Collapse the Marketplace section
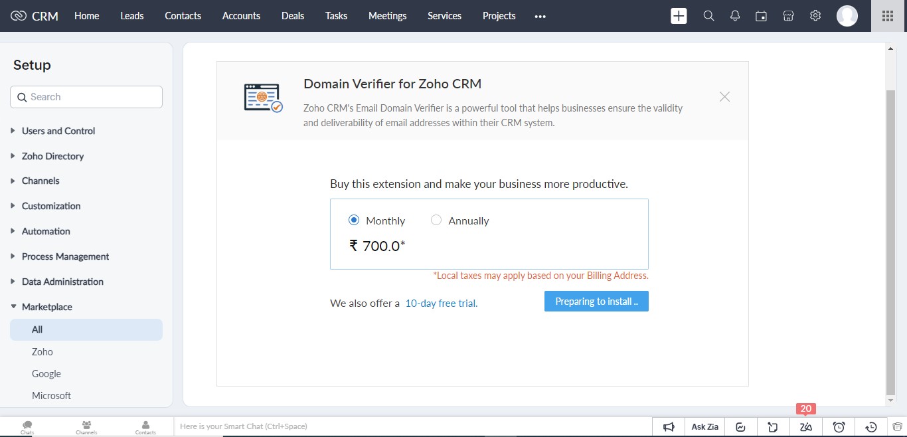Viewport: 907px width, 437px height. pos(47,307)
